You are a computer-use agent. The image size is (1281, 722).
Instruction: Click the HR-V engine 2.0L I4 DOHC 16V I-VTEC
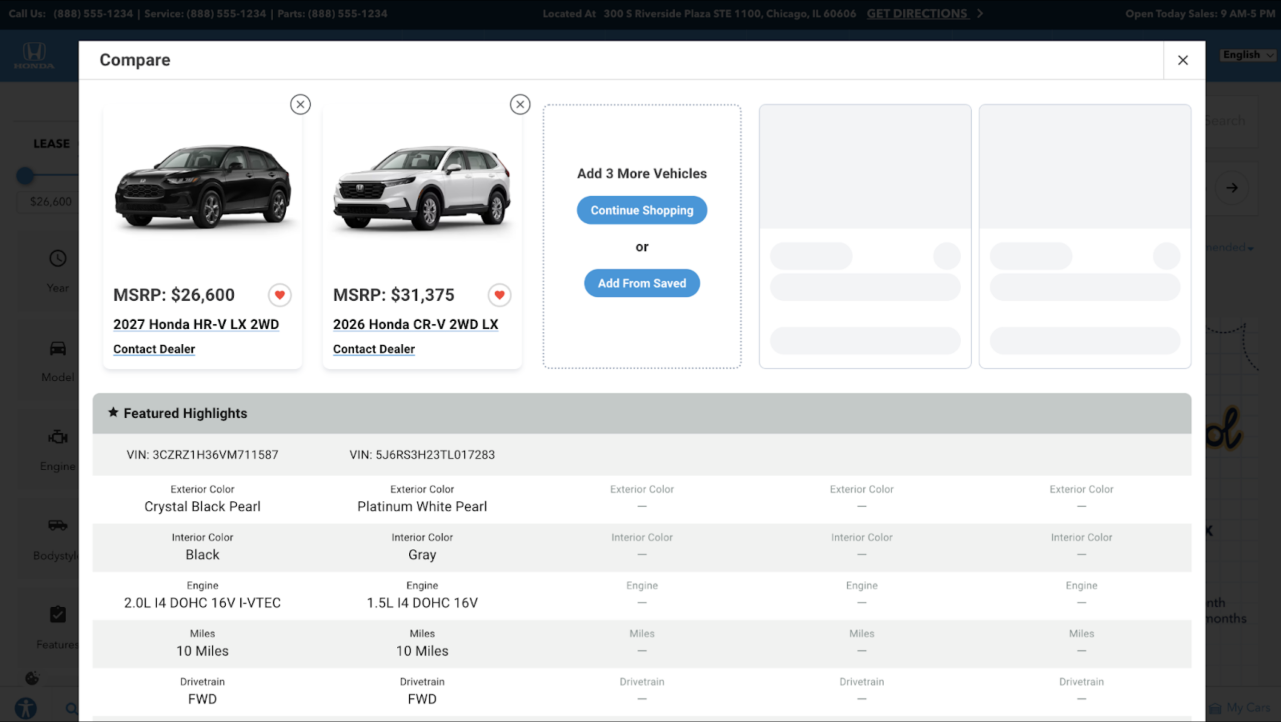pos(202,602)
